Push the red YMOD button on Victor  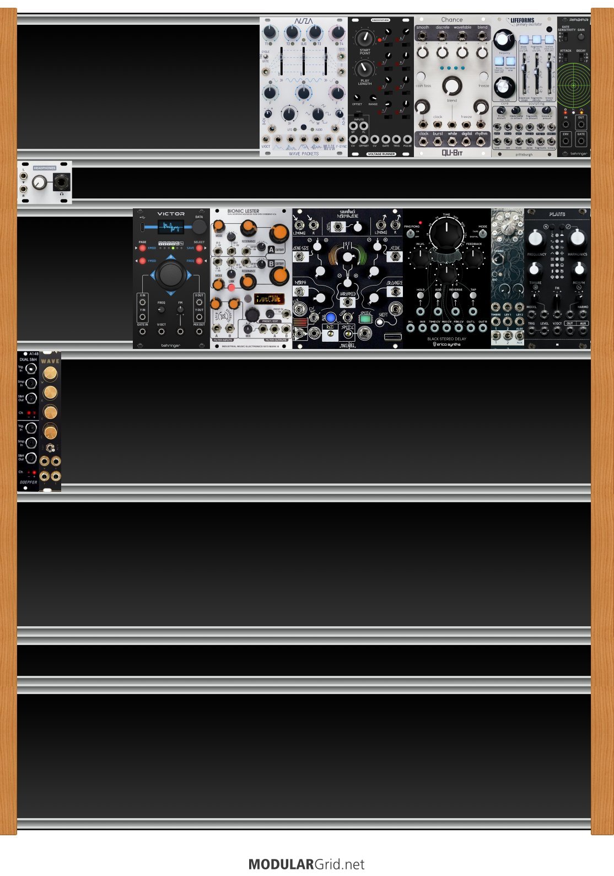point(143,261)
